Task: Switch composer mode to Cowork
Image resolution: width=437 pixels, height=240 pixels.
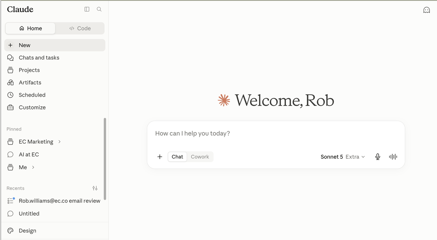Action: tap(200, 157)
